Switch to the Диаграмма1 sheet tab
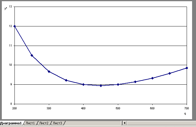The height and width of the screenshot is (127, 196). coord(11,123)
